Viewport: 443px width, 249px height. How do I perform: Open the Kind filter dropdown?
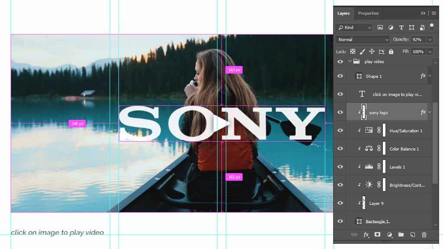click(354, 27)
